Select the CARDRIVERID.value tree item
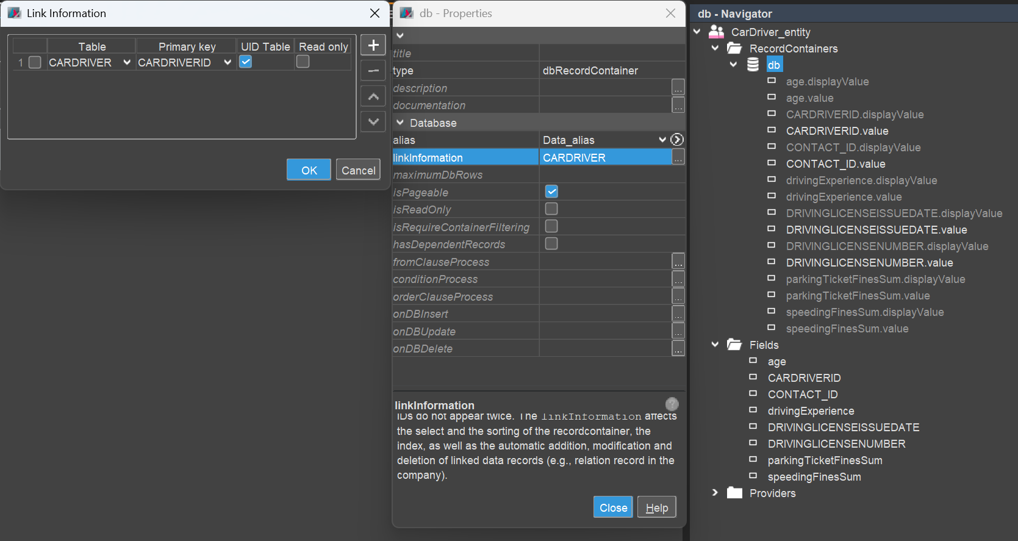The image size is (1018, 541). [x=837, y=131]
